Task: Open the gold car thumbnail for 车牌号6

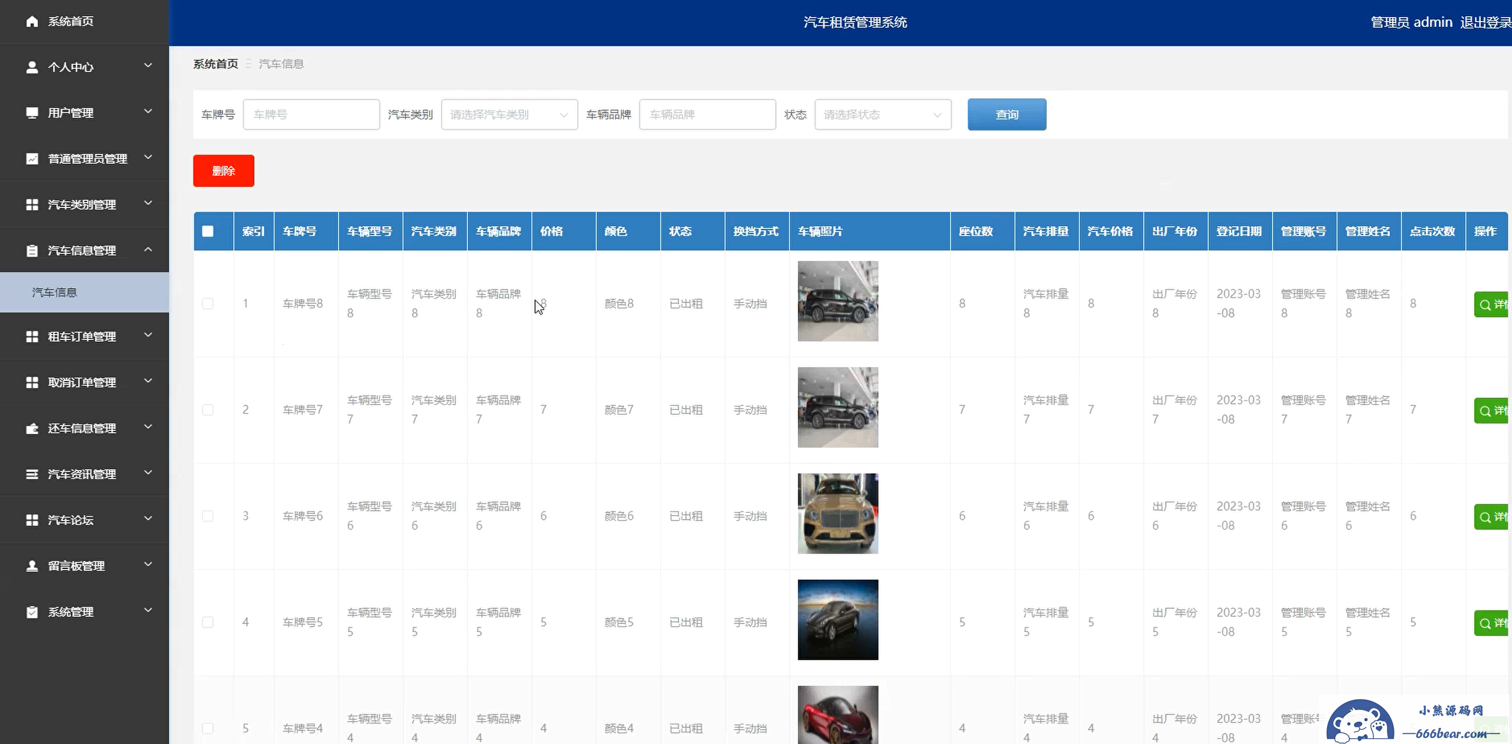Action: pos(838,513)
